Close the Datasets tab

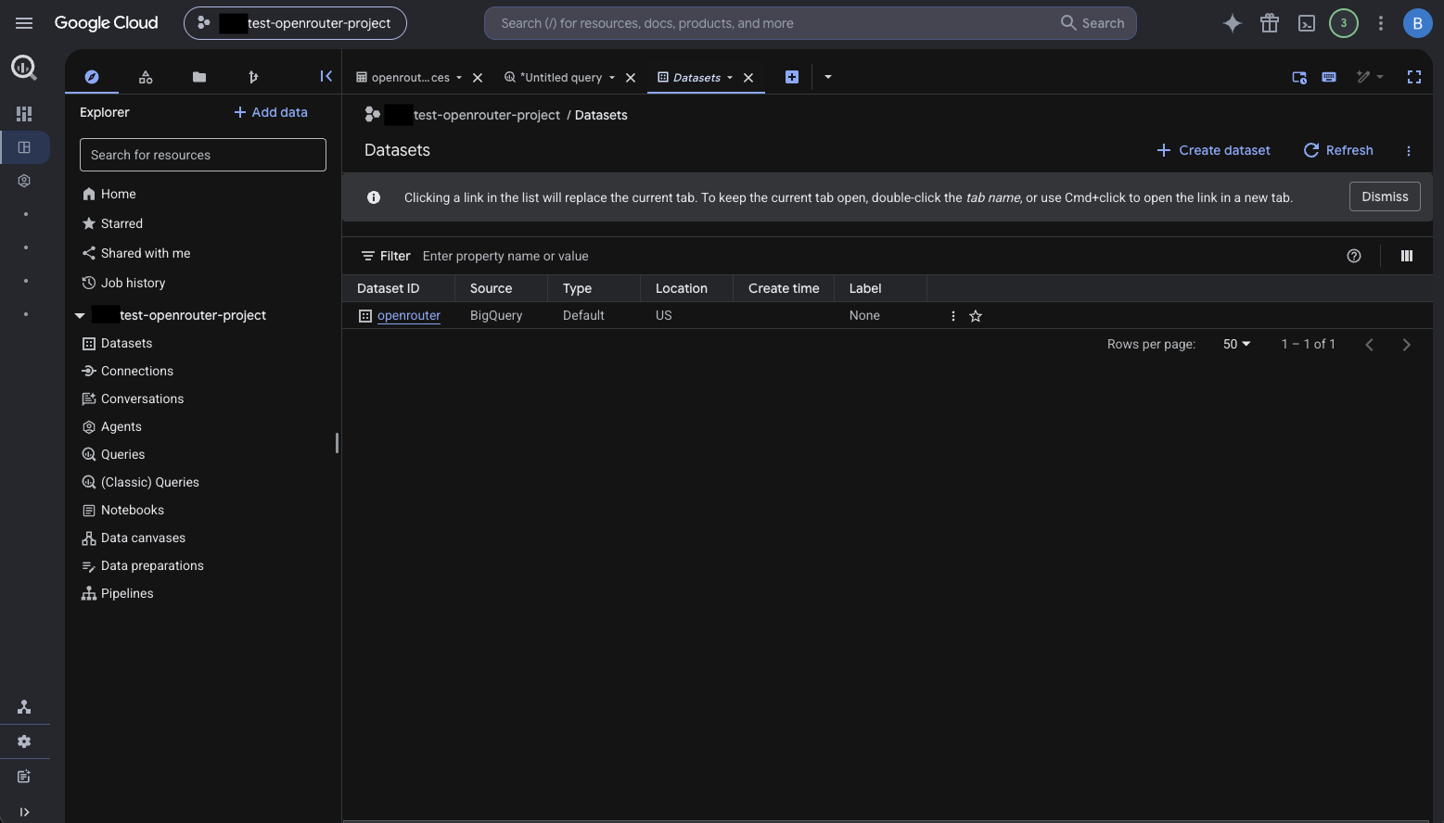tap(748, 78)
